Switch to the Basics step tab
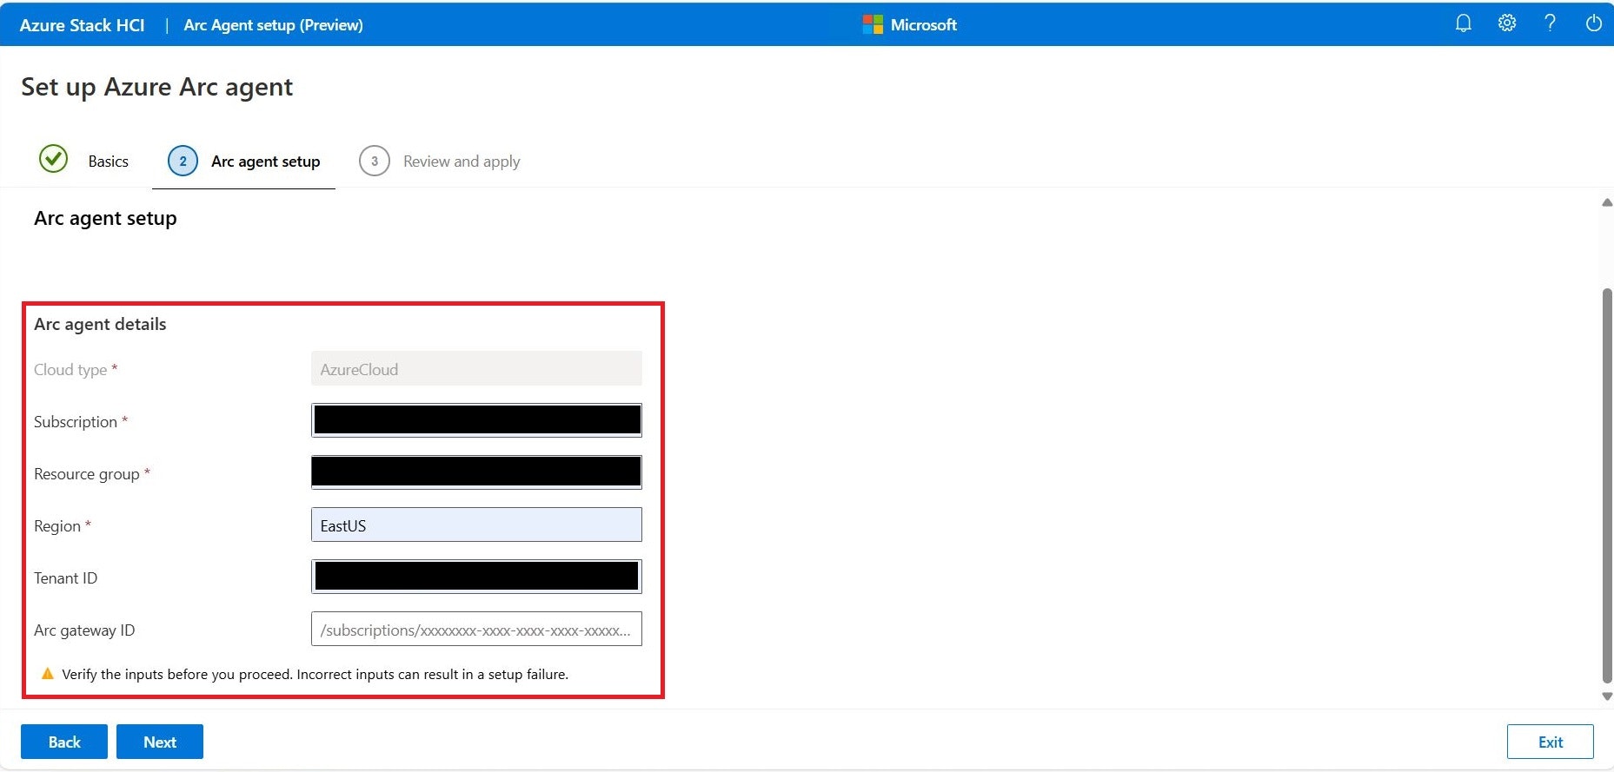 coord(84,161)
